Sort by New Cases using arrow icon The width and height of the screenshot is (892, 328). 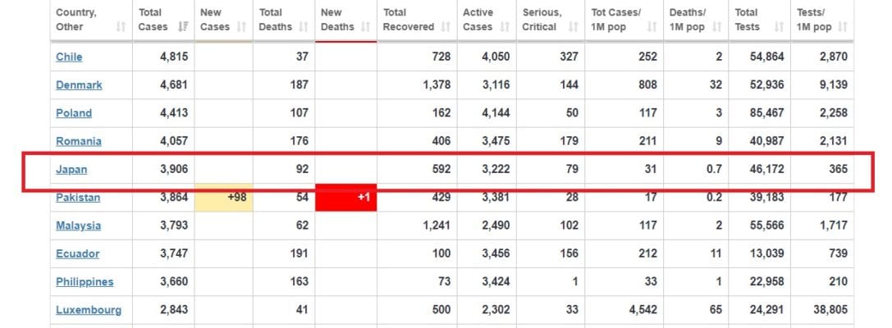pyautogui.click(x=242, y=27)
